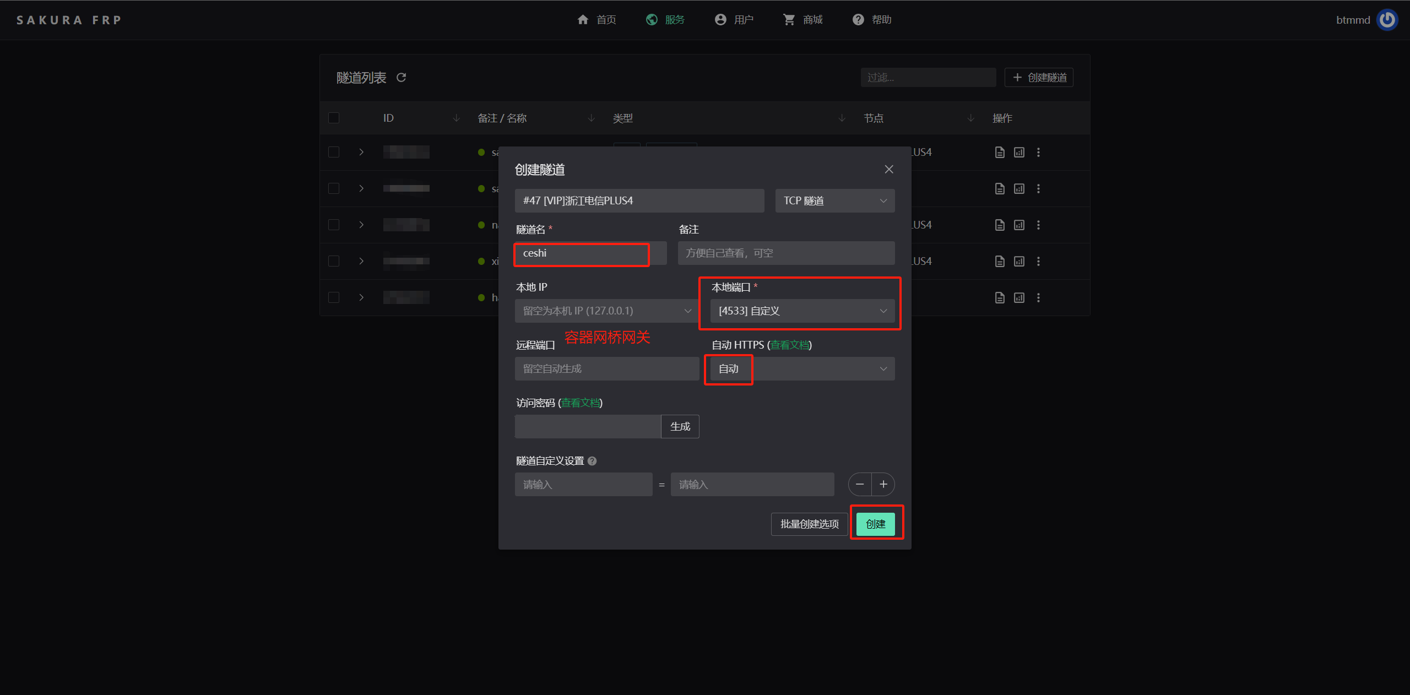Open 商城 in top navigation

(803, 20)
